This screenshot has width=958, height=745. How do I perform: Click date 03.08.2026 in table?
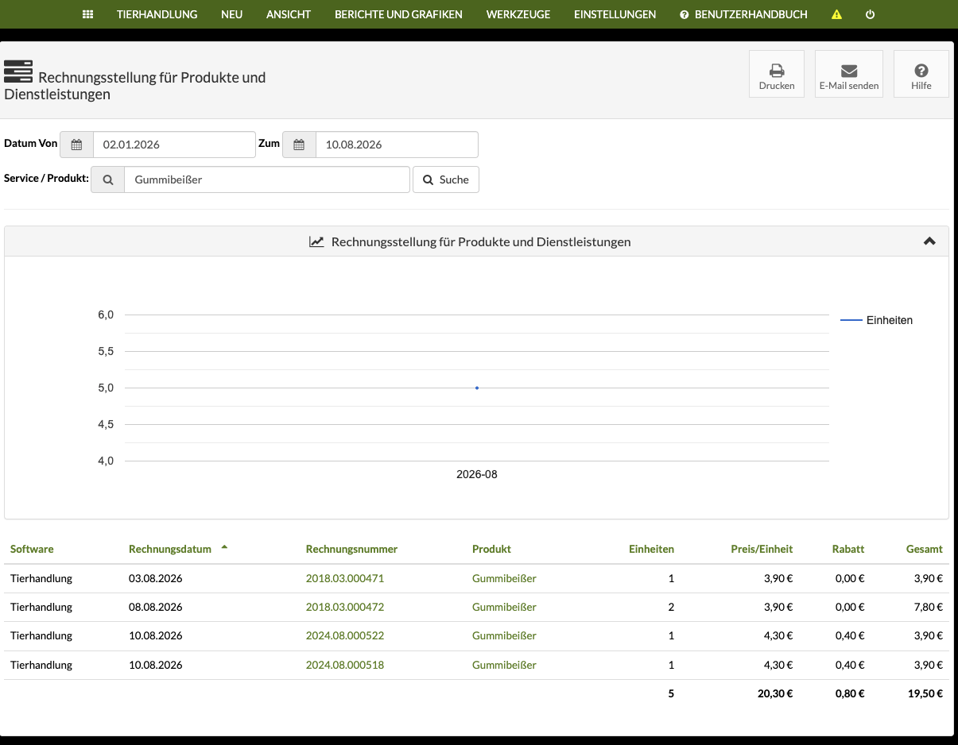[155, 578]
